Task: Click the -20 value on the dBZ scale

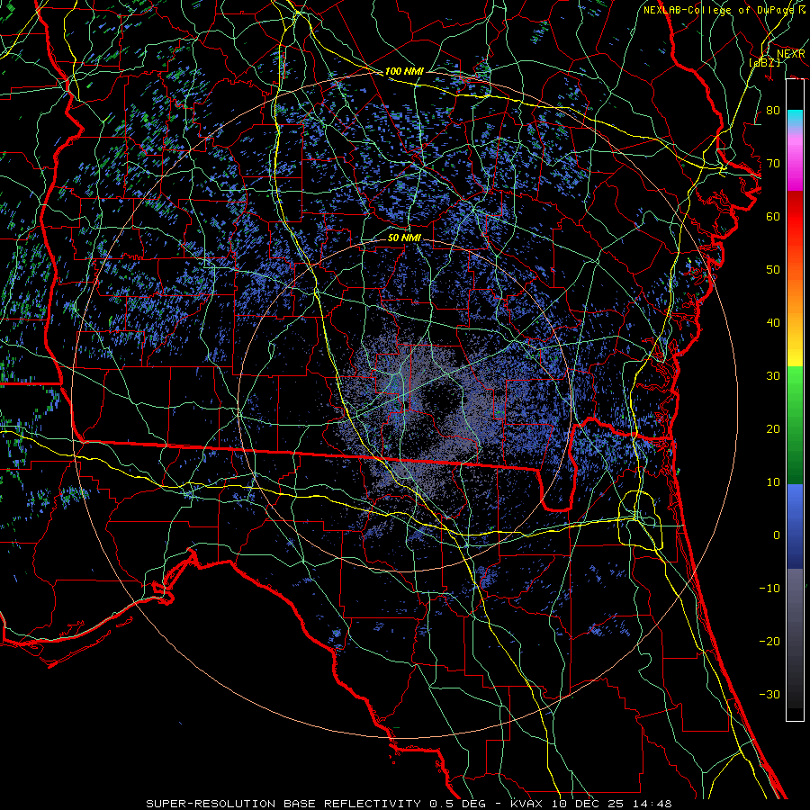Action: tap(769, 641)
